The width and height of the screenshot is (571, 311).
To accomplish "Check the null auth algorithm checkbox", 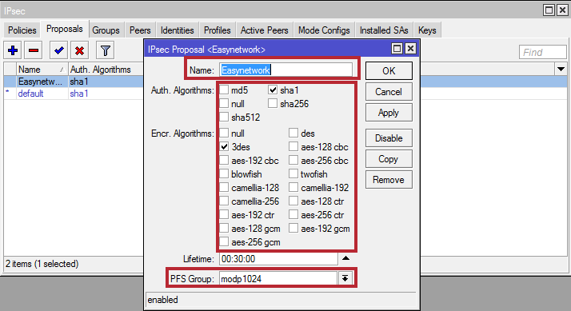I will 224,103.
